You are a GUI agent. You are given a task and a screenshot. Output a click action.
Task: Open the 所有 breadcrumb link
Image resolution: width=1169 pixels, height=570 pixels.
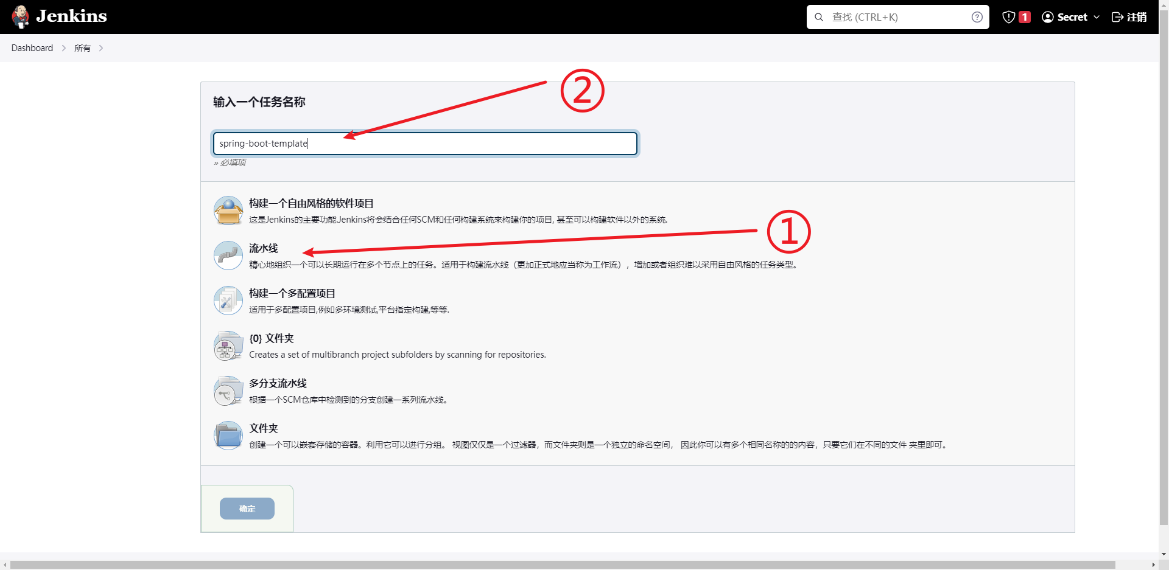pos(82,48)
